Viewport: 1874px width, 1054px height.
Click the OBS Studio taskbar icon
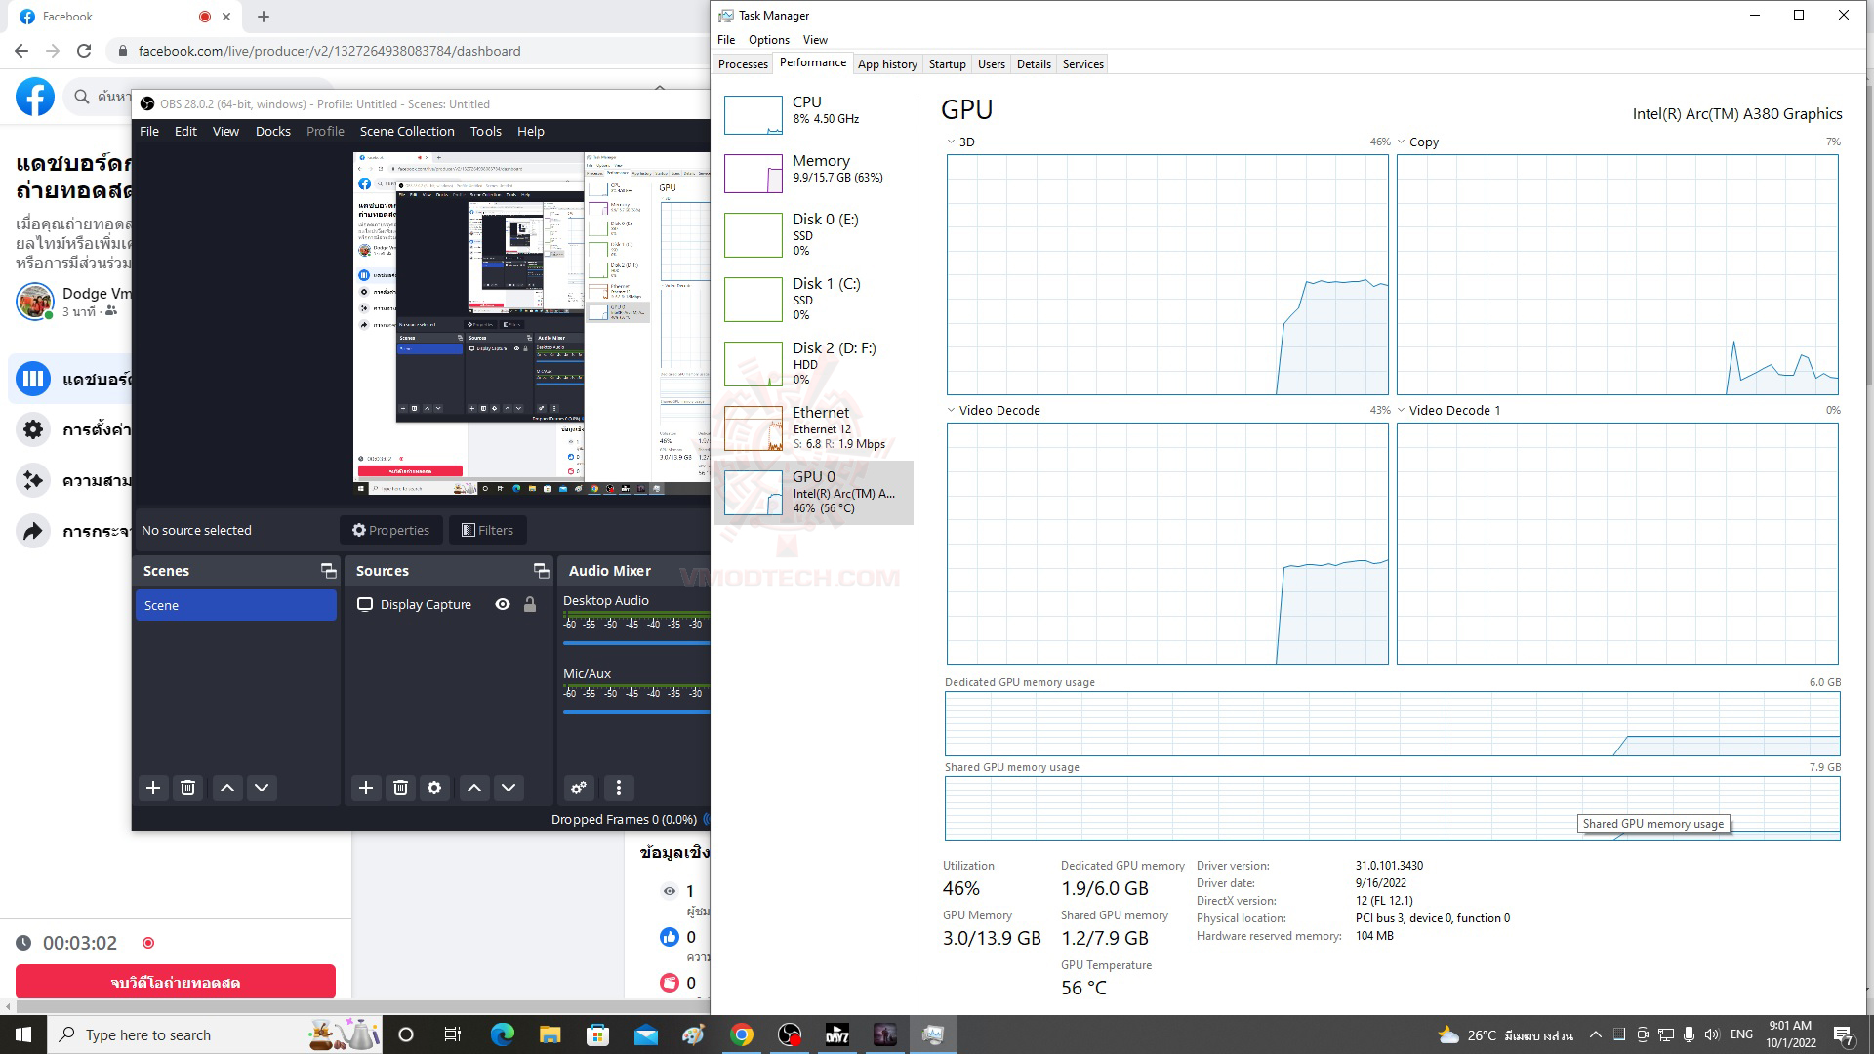789,1034
